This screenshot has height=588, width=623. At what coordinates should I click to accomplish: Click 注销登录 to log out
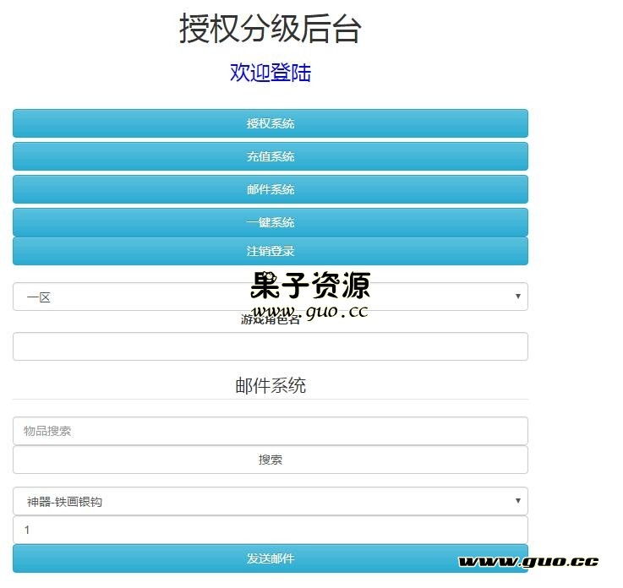pyautogui.click(x=271, y=251)
